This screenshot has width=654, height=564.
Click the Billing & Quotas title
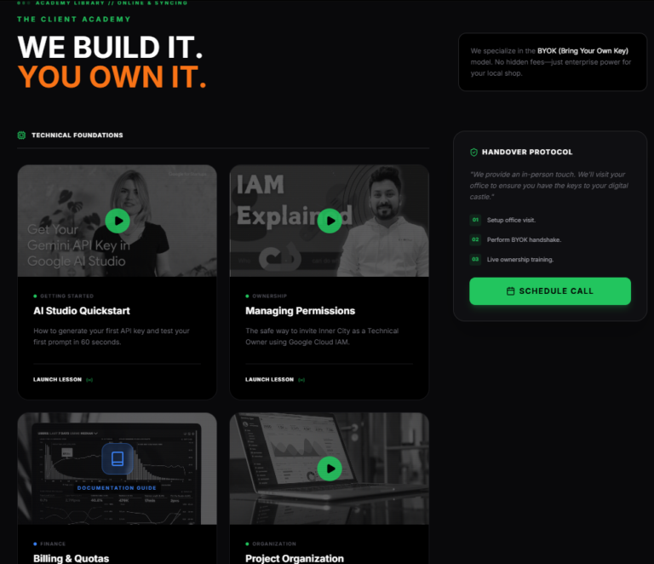coord(72,559)
